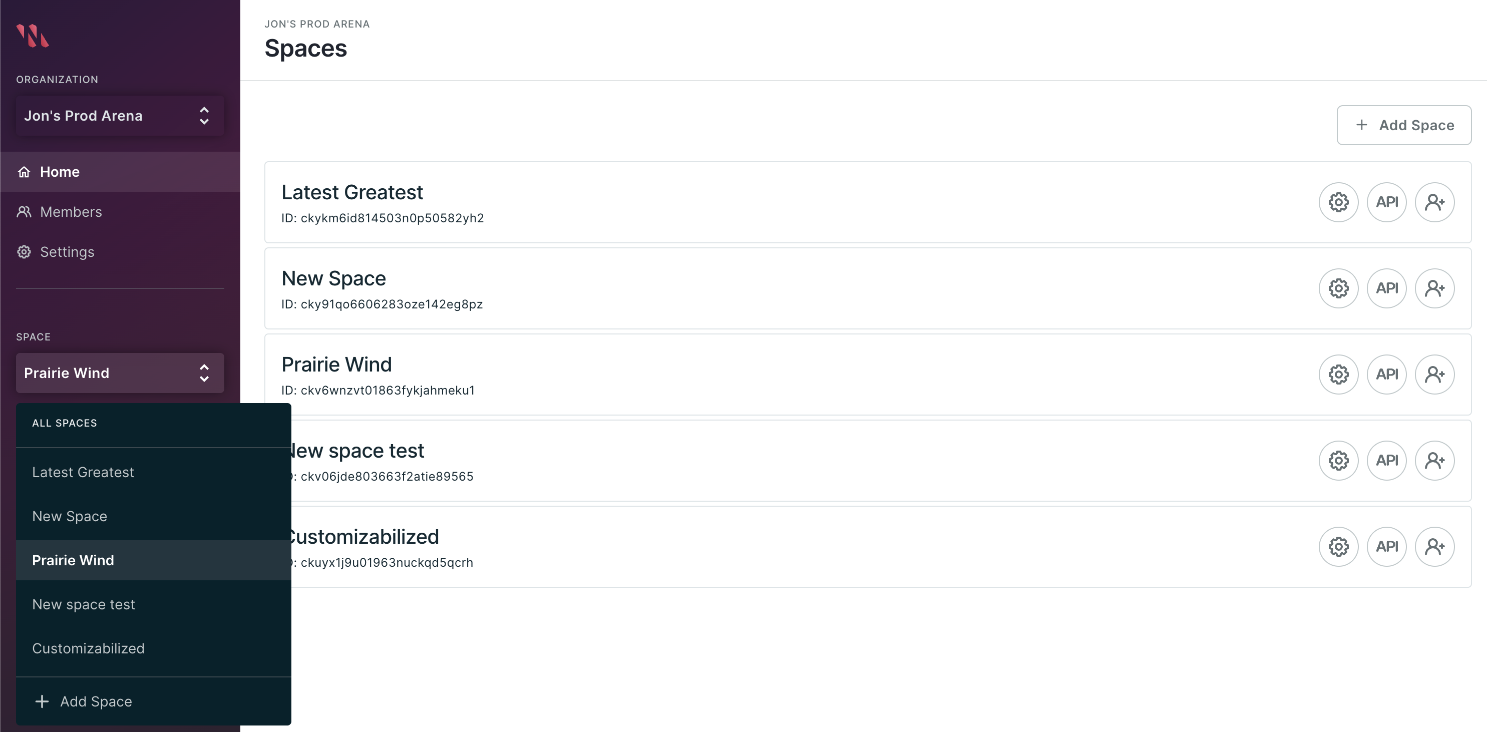Choose New space test from dropdown list
1487x732 pixels.
click(x=84, y=604)
